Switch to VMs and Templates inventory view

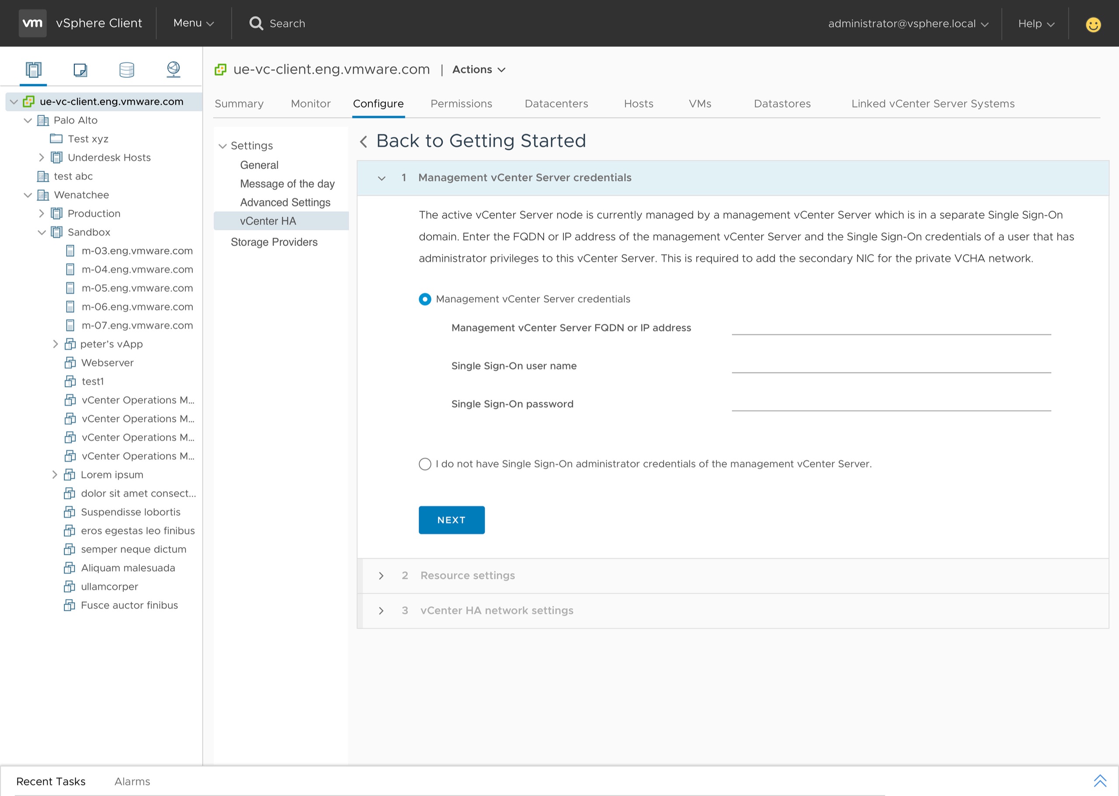point(80,70)
